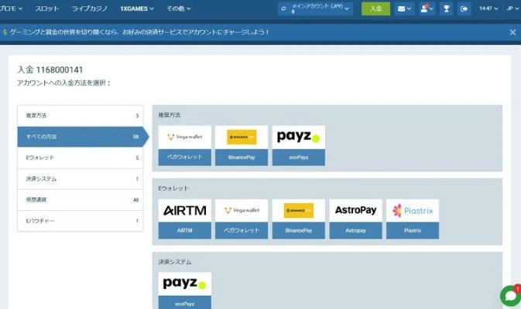Screen dimensions: 521x309
Task: Click BinancePay label in E-wallet section
Action: 299,230
